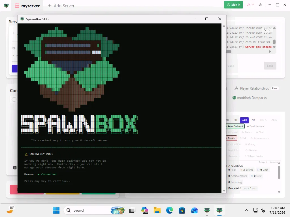Screen dimensions: 290x217
Task: Toggle the Deaths metric chip
Action: (x=231, y=138)
